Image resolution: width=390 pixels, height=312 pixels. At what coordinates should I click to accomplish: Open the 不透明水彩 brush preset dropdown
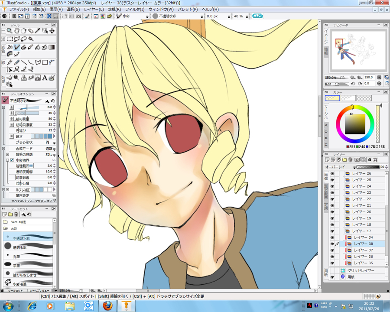click(x=201, y=16)
